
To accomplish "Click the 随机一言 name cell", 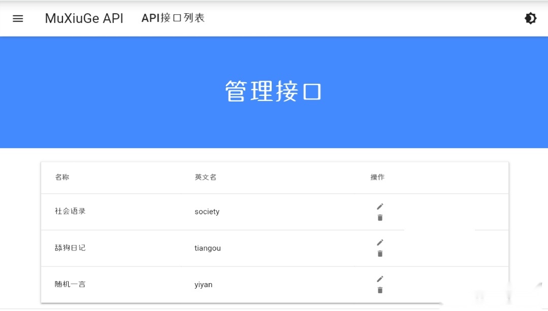I will point(70,285).
